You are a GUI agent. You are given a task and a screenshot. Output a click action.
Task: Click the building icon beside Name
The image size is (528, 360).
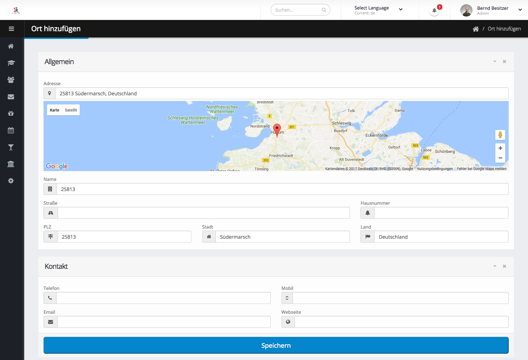point(50,189)
